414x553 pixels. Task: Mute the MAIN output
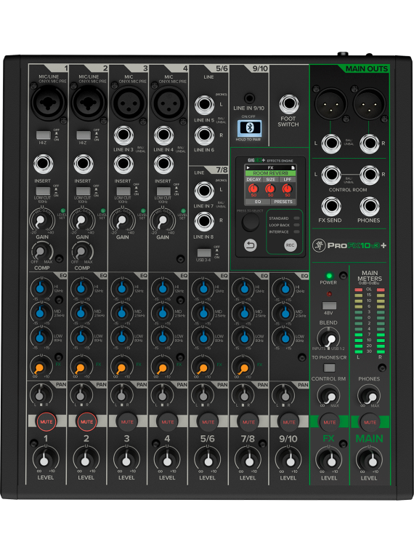point(370,422)
